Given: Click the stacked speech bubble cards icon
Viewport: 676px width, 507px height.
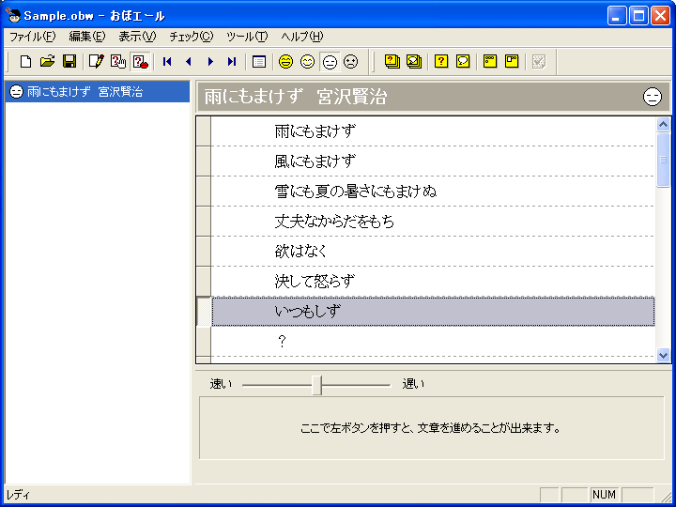Looking at the screenshot, I should click(414, 62).
